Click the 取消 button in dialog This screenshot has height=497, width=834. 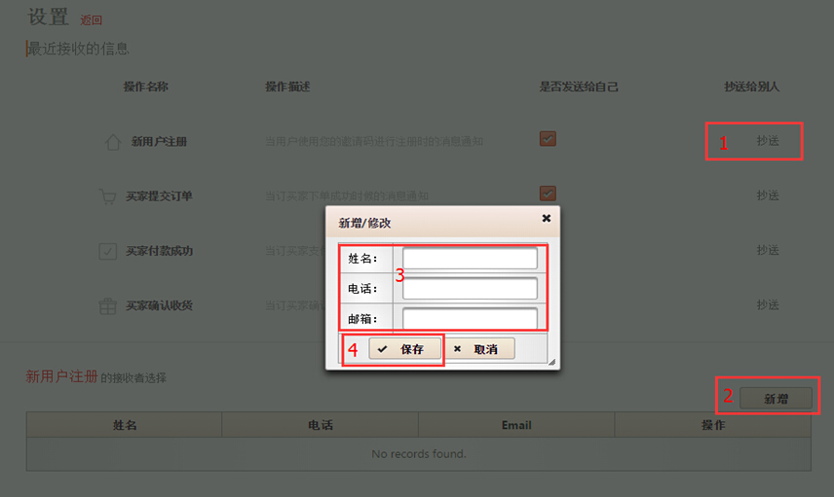(479, 349)
